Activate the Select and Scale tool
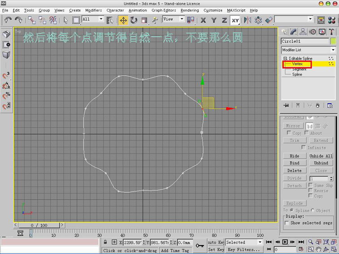The width and height of the screenshot is (339, 254). point(144,20)
